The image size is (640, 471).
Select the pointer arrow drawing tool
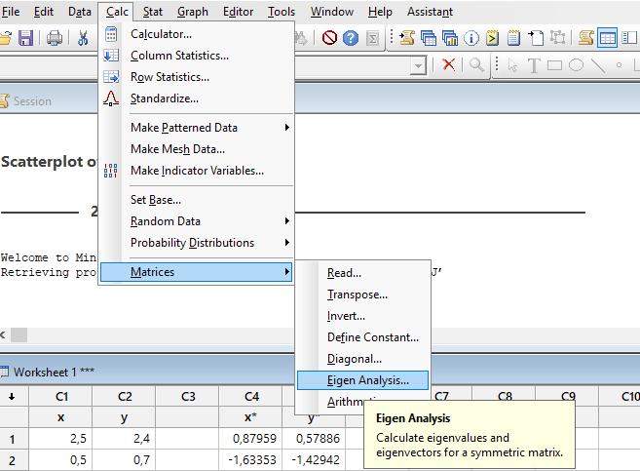click(x=512, y=65)
